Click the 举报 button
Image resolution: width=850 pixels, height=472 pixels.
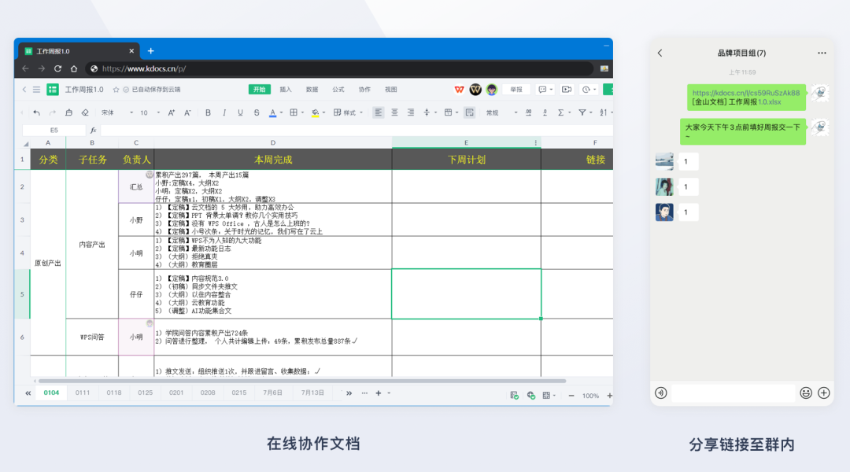click(516, 90)
